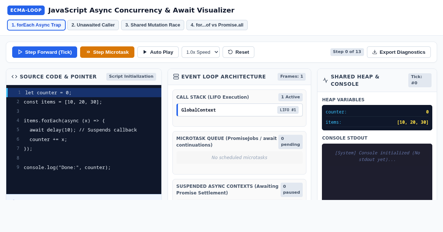Reset the simulation
443x232 pixels.
coord(238,52)
